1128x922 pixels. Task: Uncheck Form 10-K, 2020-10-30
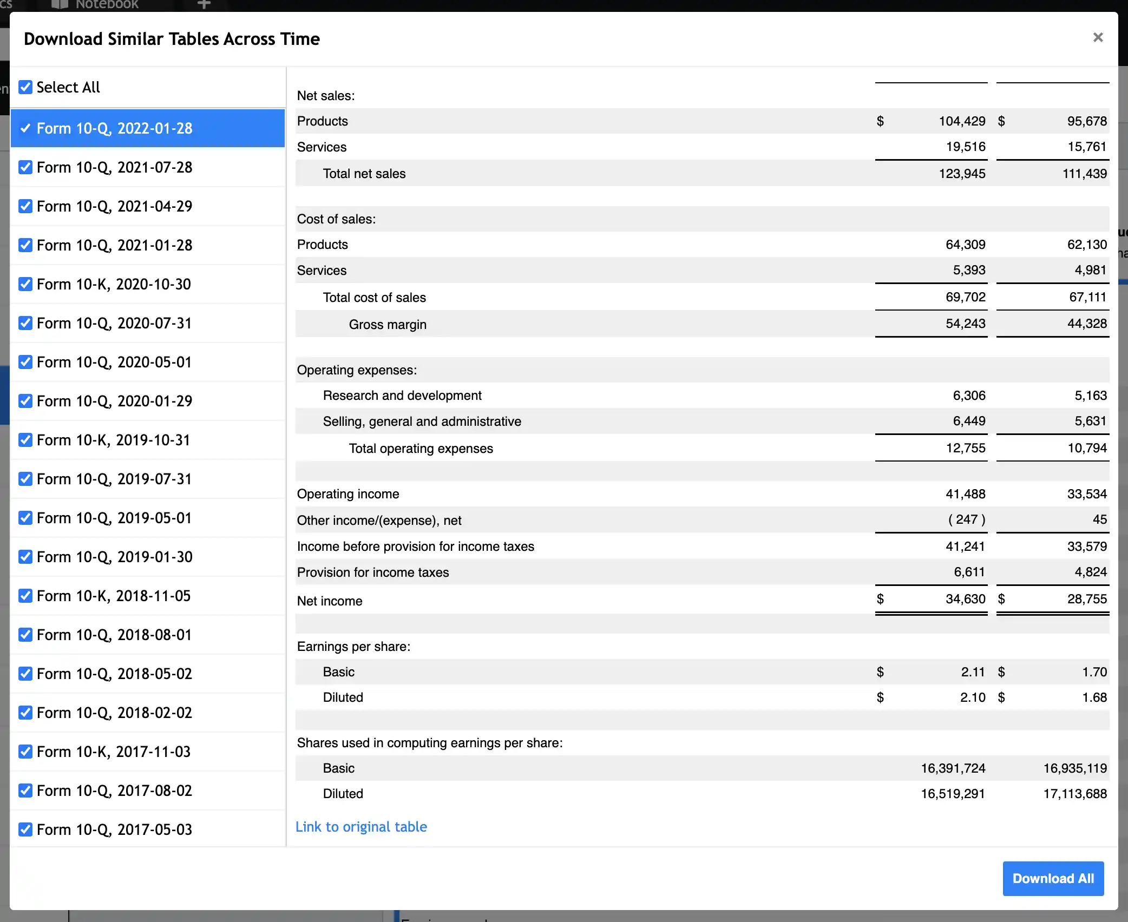(x=25, y=284)
